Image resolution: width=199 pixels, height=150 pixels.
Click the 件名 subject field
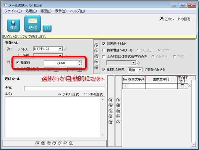click(x=65, y=88)
